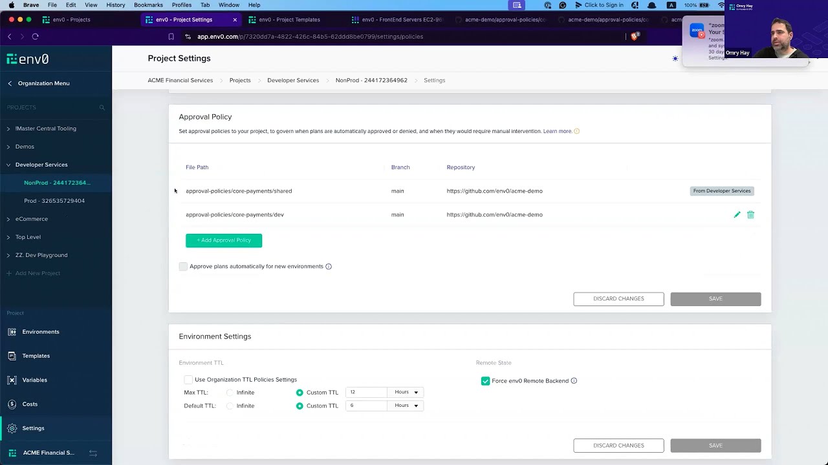Viewport: 828px width, 465px height.
Task: Select Infinite for Default TTL
Action: tap(230, 406)
